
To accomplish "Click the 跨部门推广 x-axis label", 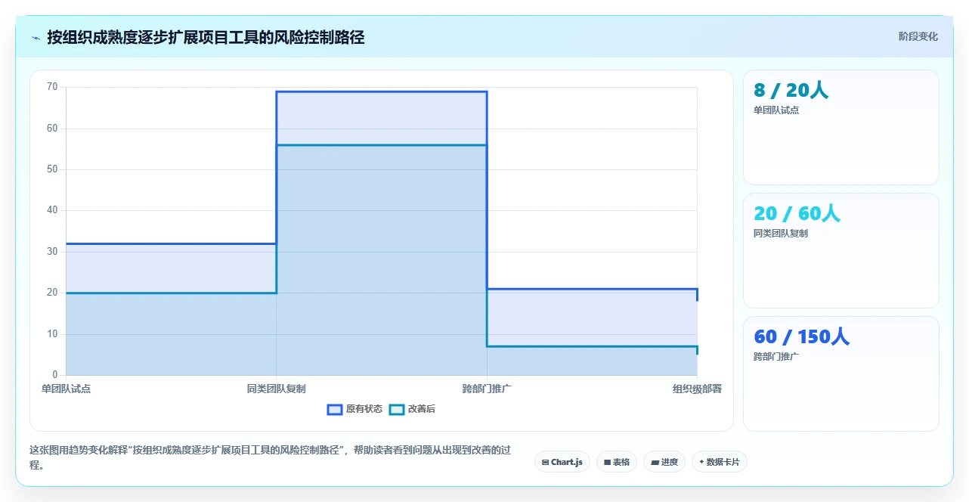I will [487, 389].
